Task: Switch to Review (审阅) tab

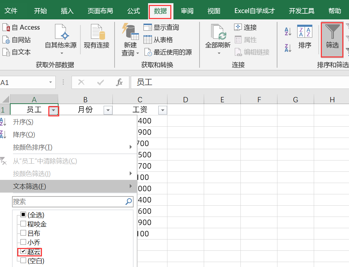Action: (187, 11)
